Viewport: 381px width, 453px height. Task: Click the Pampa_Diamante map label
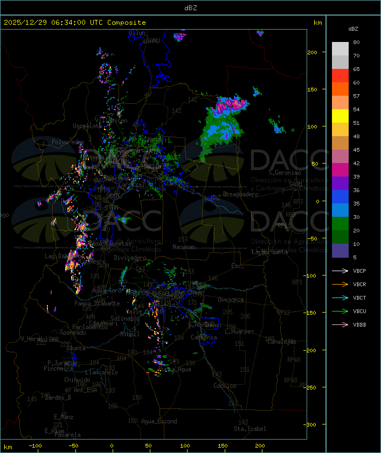(97, 303)
